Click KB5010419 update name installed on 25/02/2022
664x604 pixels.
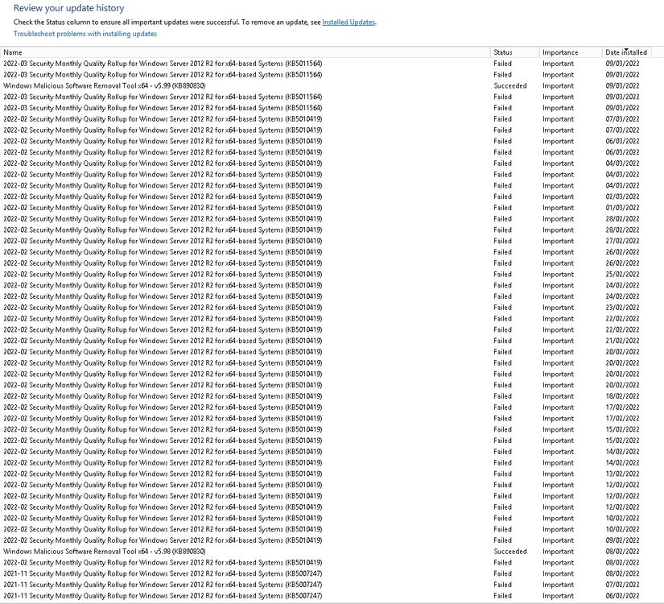pos(163,275)
